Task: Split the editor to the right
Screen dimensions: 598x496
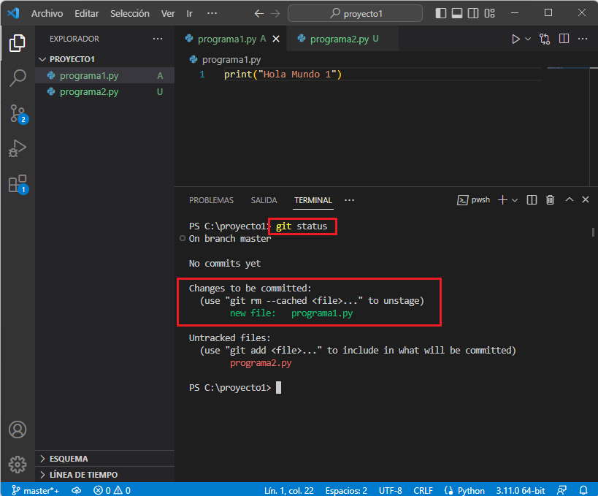Action: [x=564, y=39]
